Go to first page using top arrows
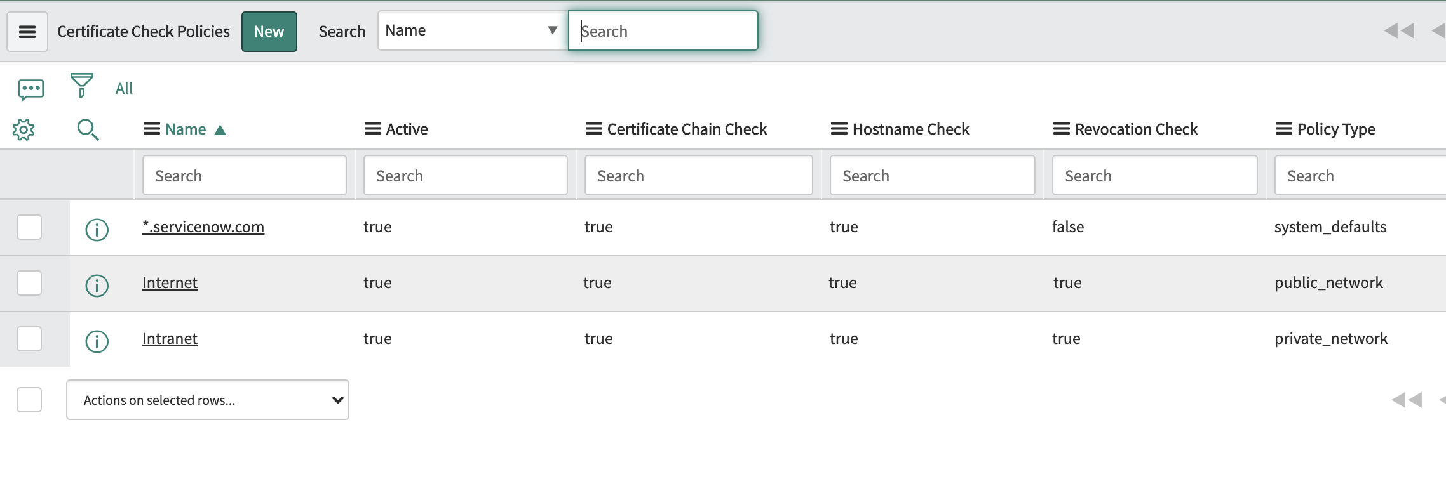Image resolution: width=1446 pixels, height=486 pixels. coord(1398,30)
